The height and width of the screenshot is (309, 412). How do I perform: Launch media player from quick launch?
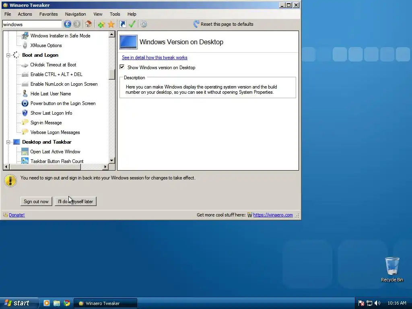tap(47, 303)
